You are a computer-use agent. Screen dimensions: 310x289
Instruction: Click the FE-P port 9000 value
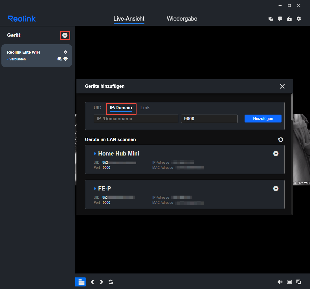[106, 203]
